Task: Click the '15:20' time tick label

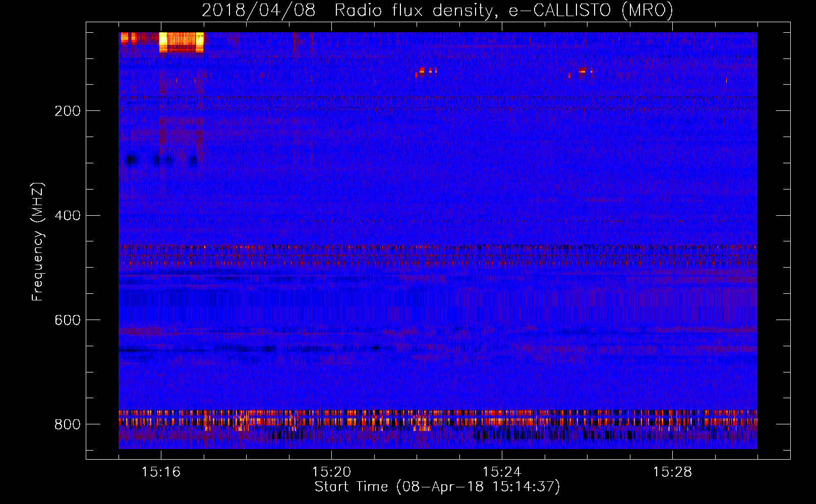Action: tap(331, 472)
